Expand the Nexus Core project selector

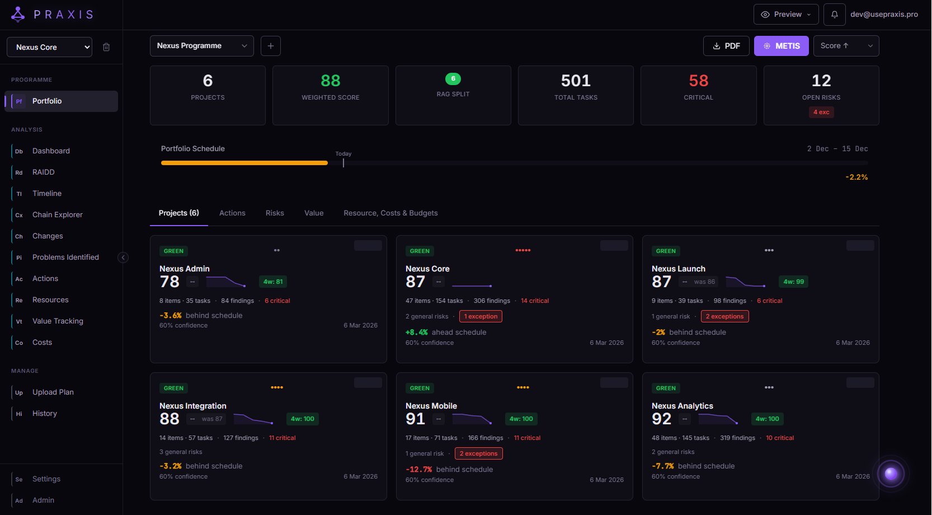pos(49,48)
